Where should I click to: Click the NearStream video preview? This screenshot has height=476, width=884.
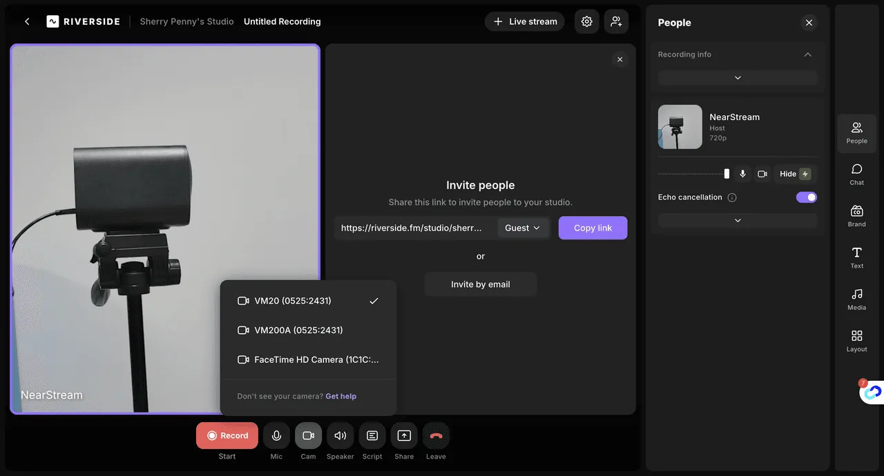[165, 229]
